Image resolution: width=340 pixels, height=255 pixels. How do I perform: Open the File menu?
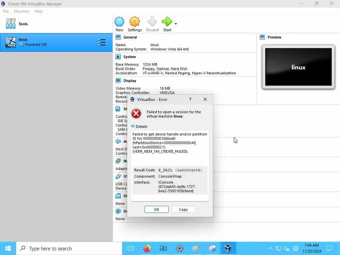6,11
